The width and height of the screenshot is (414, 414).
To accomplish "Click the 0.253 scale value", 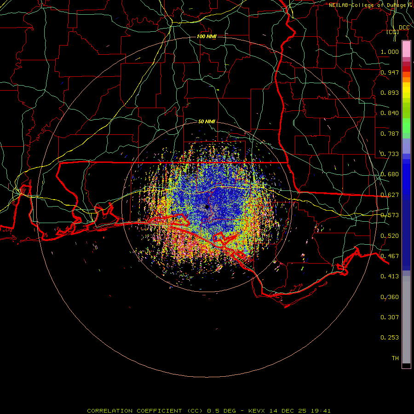I will point(390,338).
